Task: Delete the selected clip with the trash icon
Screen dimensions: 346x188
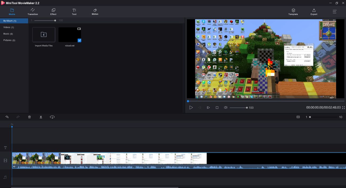Action: (30, 117)
